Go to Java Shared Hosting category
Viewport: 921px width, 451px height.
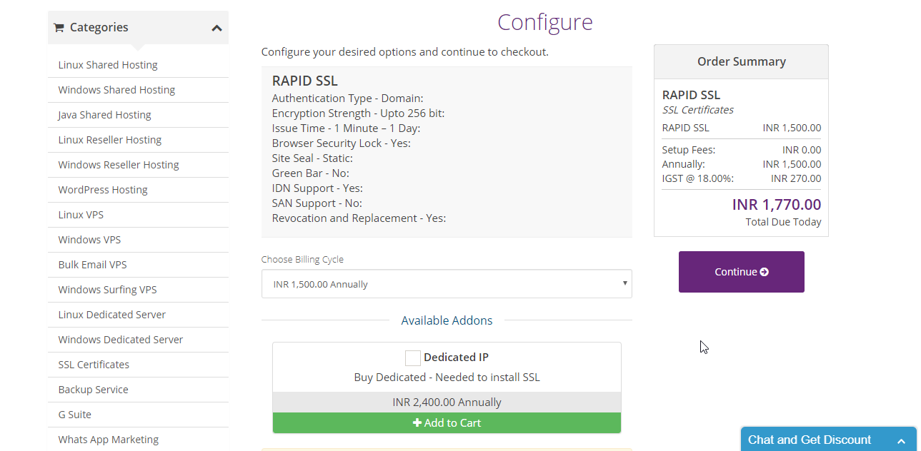pos(104,115)
